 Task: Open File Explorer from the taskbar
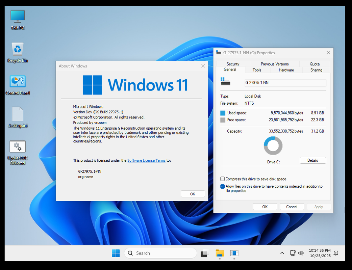tap(220, 253)
